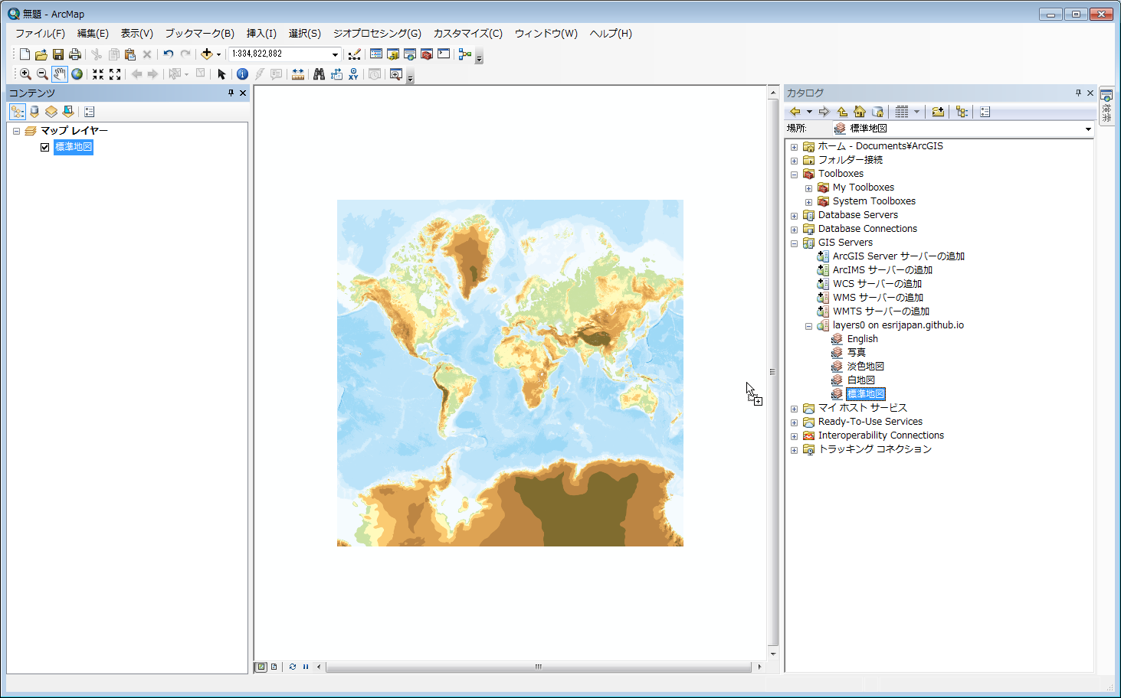Click the Add Data icon
The height and width of the screenshot is (698, 1121).
click(x=205, y=54)
